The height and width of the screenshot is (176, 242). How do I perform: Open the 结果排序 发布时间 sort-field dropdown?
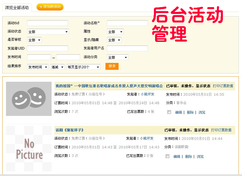38,67
